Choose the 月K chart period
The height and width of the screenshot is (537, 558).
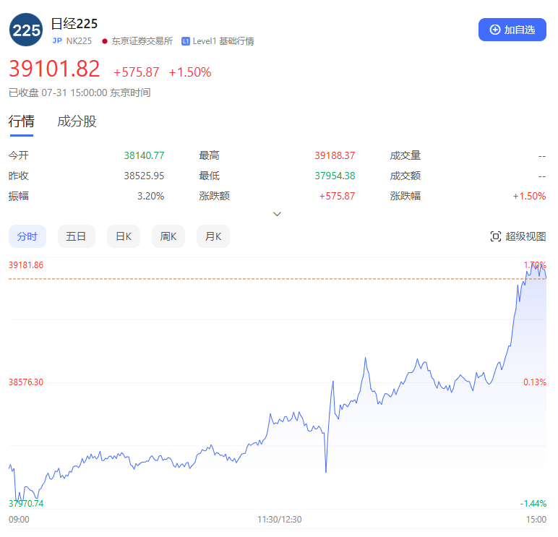tap(213, 236)
